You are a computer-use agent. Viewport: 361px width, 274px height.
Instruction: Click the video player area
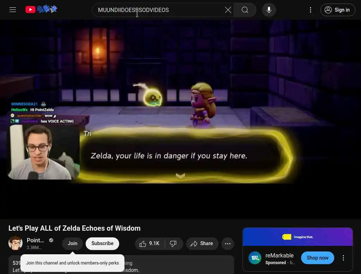click(x=180, y=119)
